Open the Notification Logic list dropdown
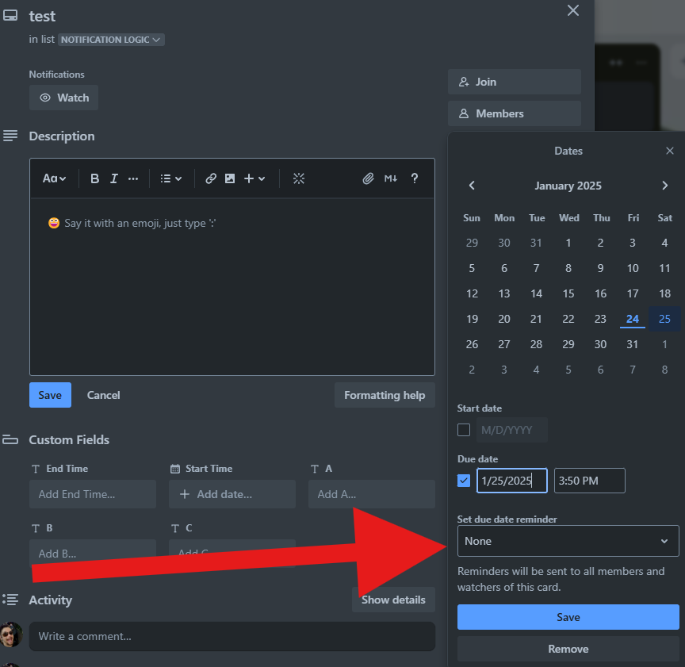The width and height of the screenshot is (685, 667). (x=111, y=40)
